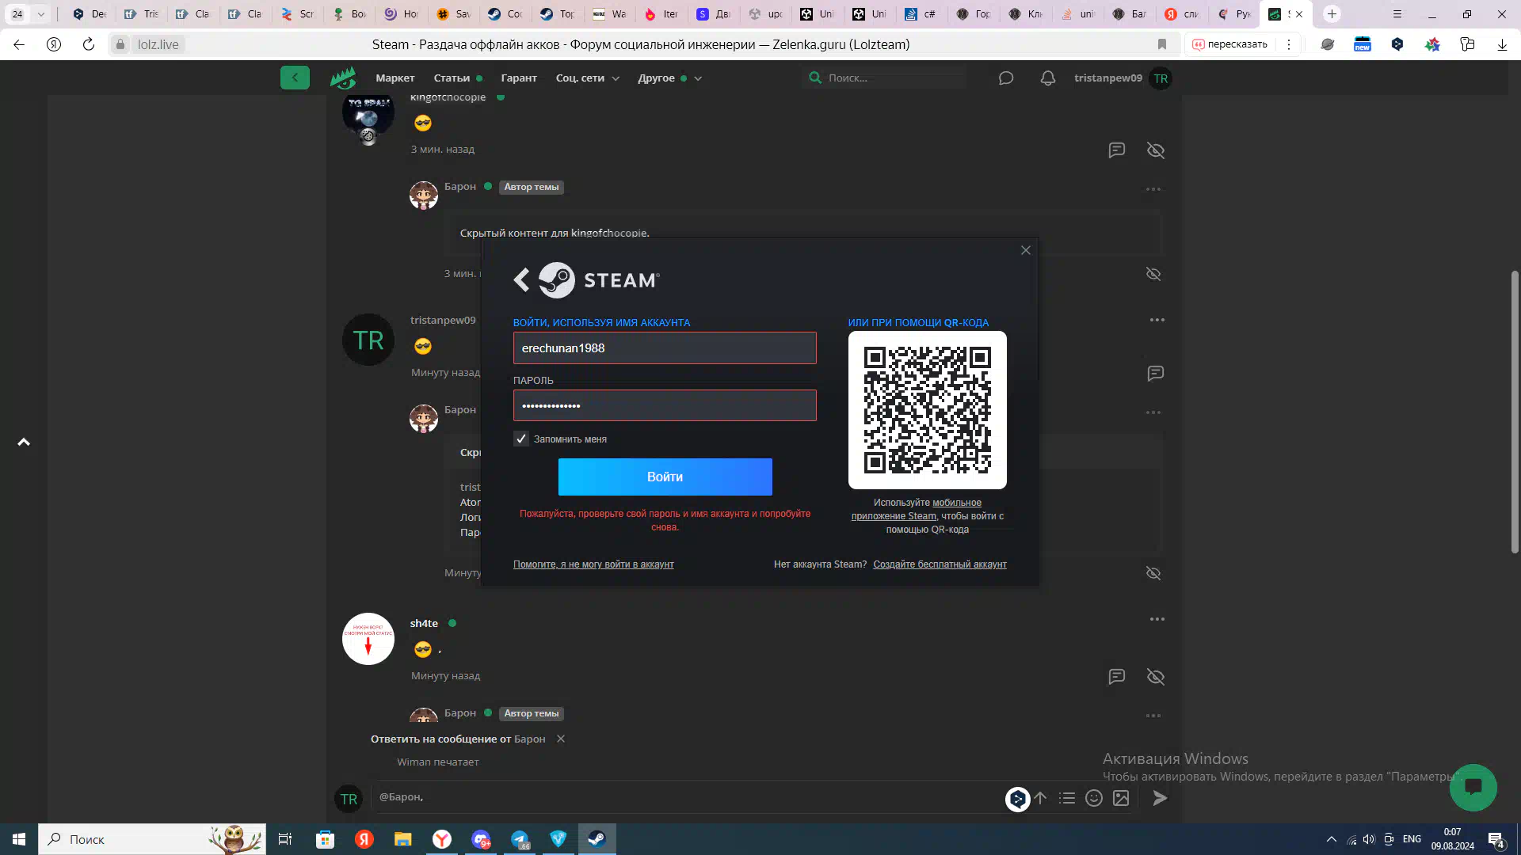Click the blue Войти button
Image resolution: width=1521 pixels, height=855 pixels.
[x=665, y=477]
